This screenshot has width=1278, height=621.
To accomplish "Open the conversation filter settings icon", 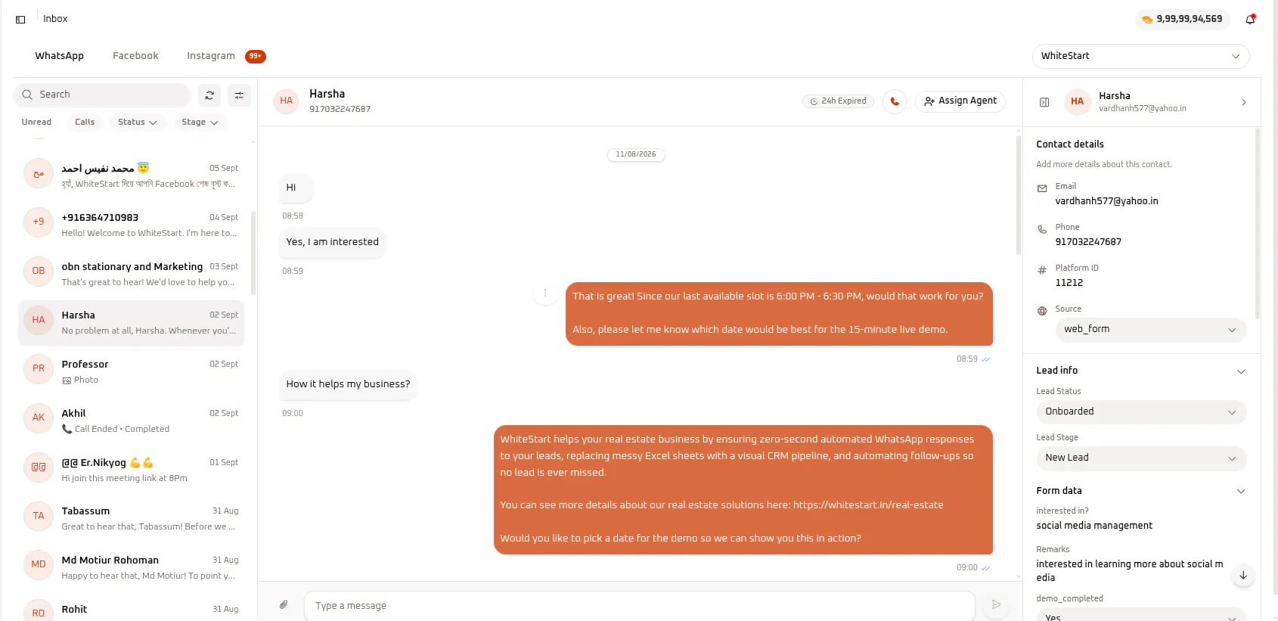I will (239, 95).
